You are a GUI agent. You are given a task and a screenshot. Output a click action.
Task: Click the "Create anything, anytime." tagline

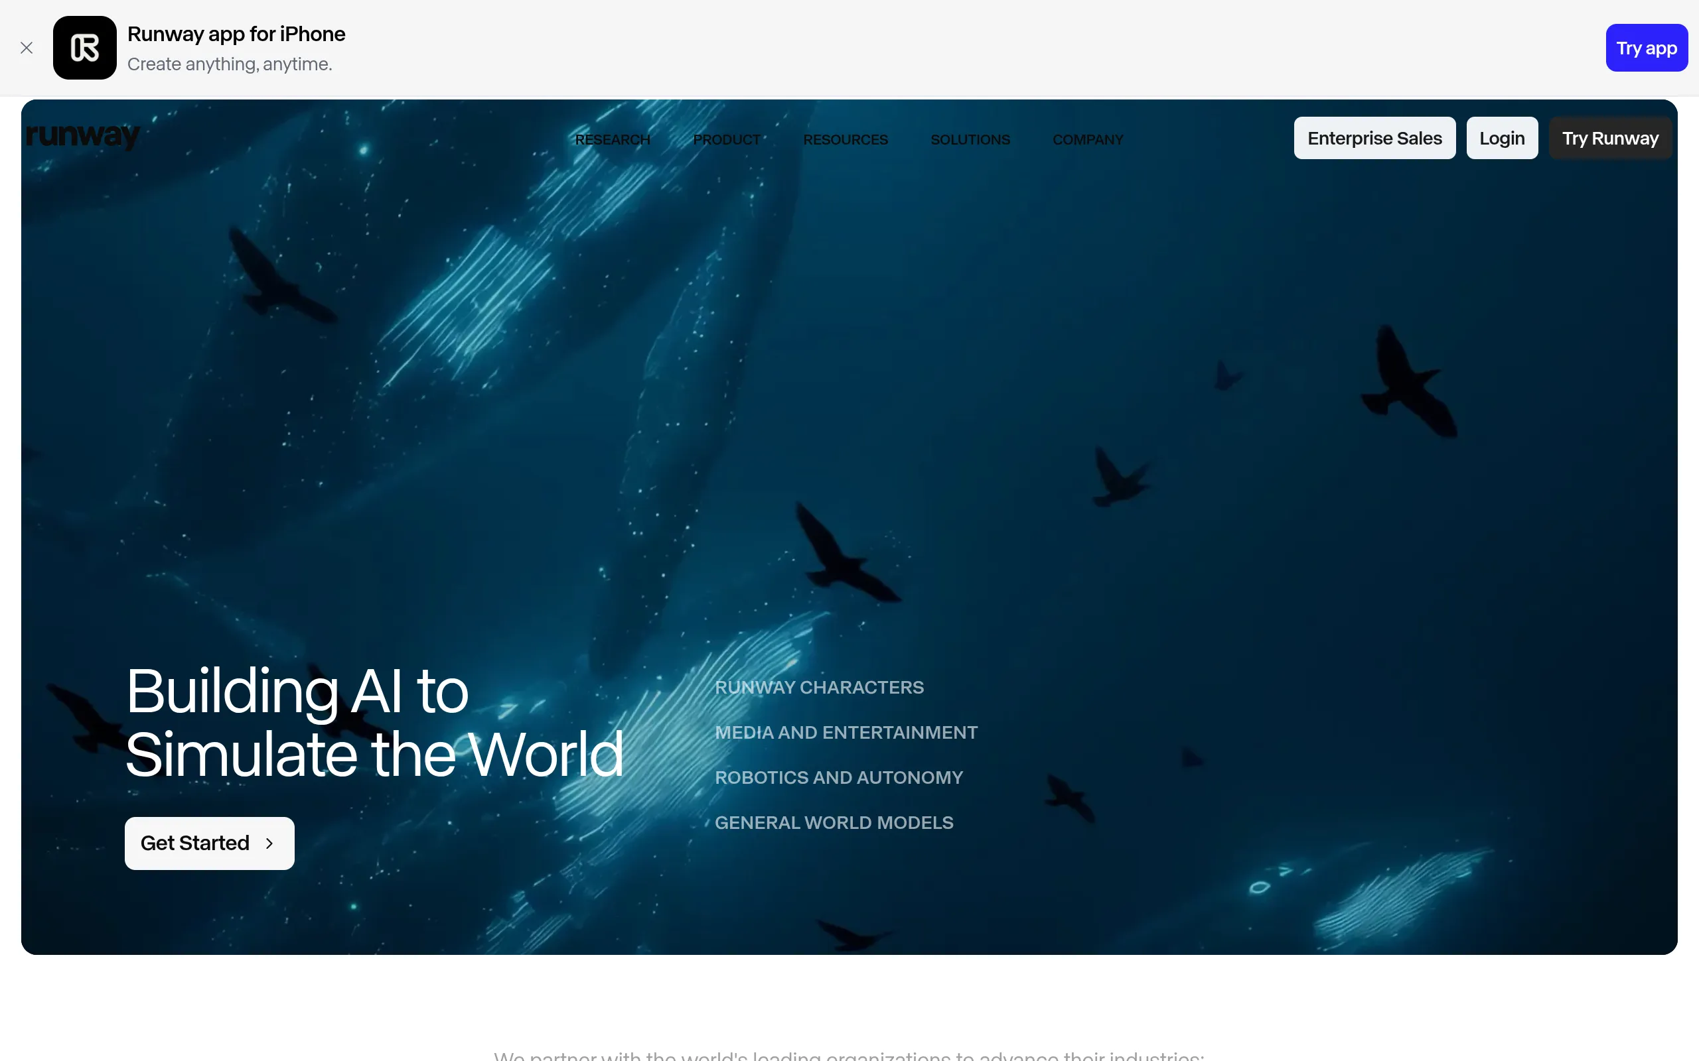point(230,64)
